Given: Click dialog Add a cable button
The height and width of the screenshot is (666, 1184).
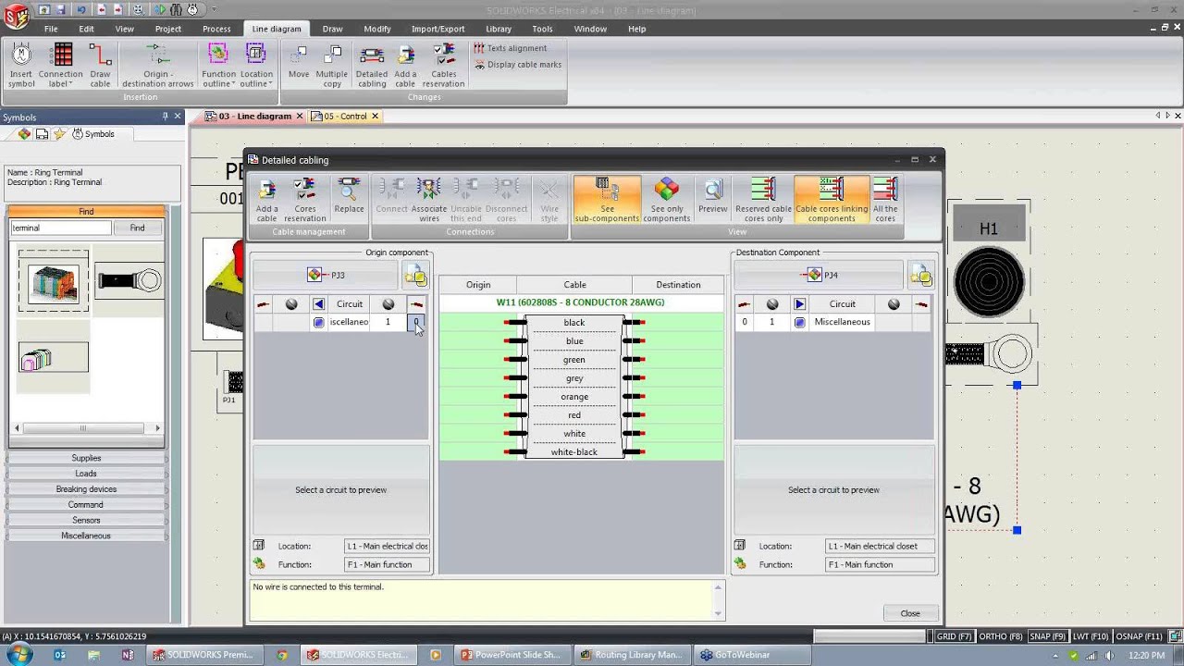Looking at the screenshot, I should point(266,200).
